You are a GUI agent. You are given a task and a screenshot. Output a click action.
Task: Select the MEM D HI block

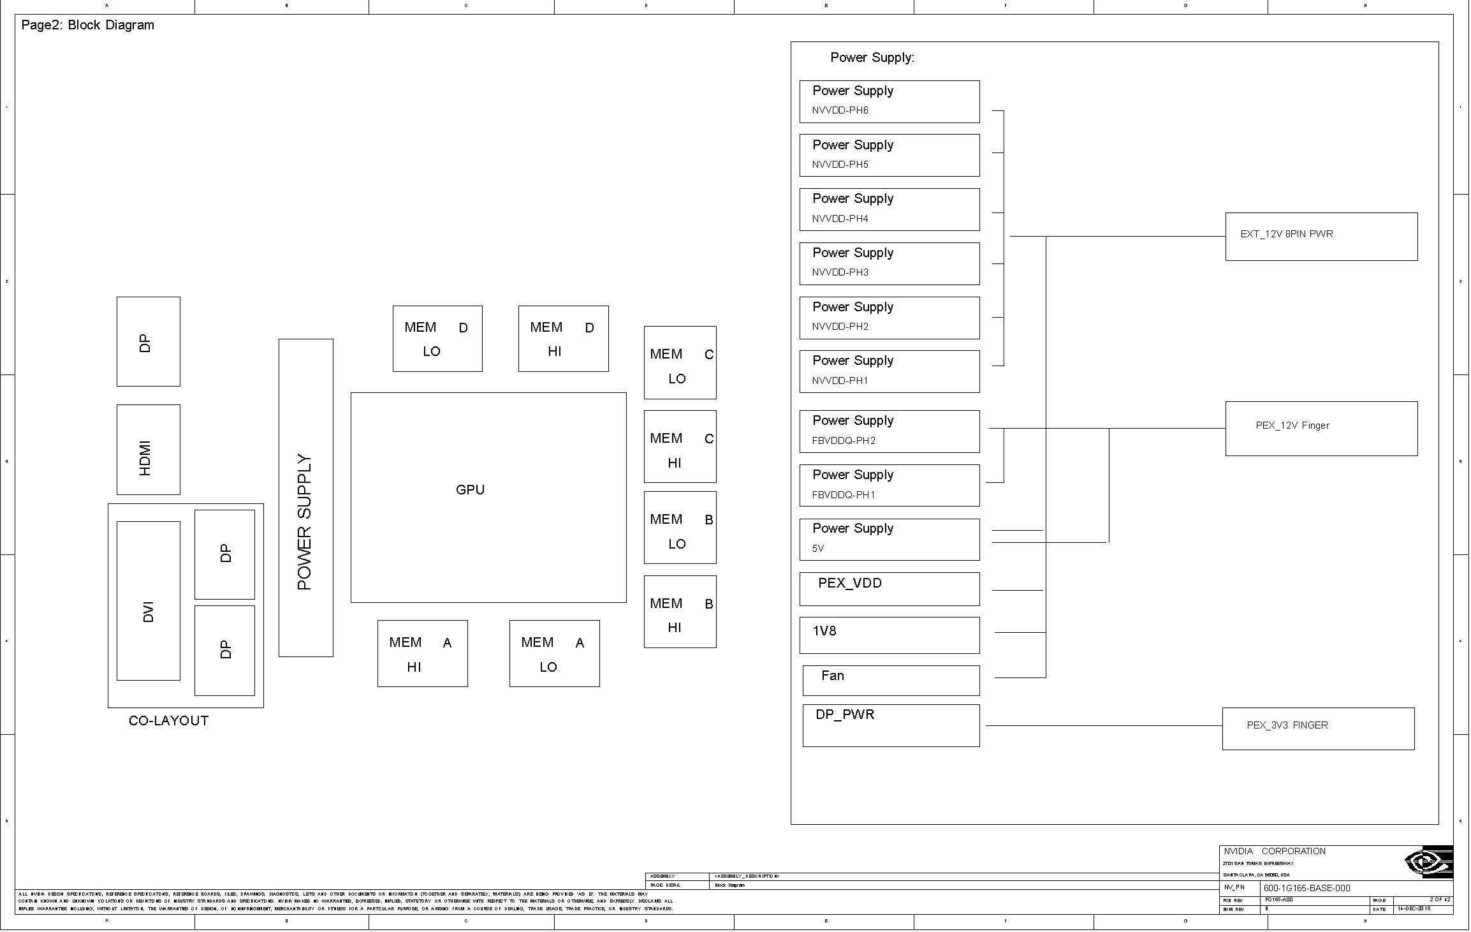564,339
